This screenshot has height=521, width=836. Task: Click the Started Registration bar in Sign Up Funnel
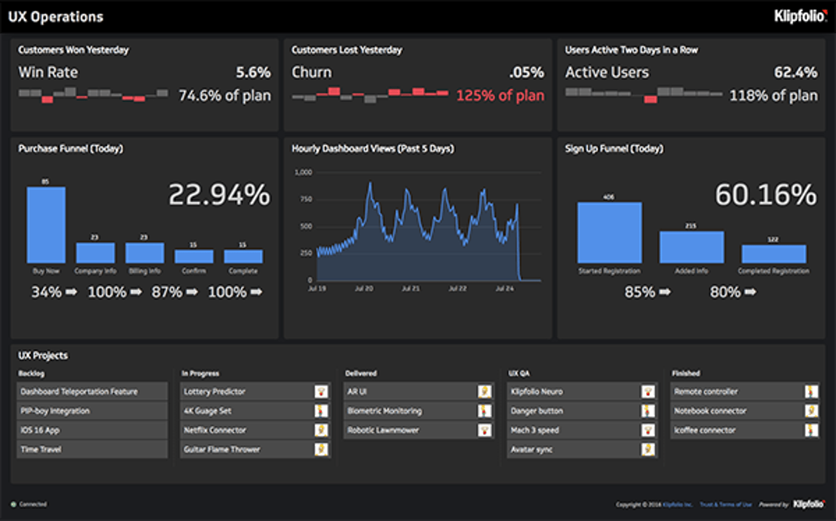click(x=609, y=233)
